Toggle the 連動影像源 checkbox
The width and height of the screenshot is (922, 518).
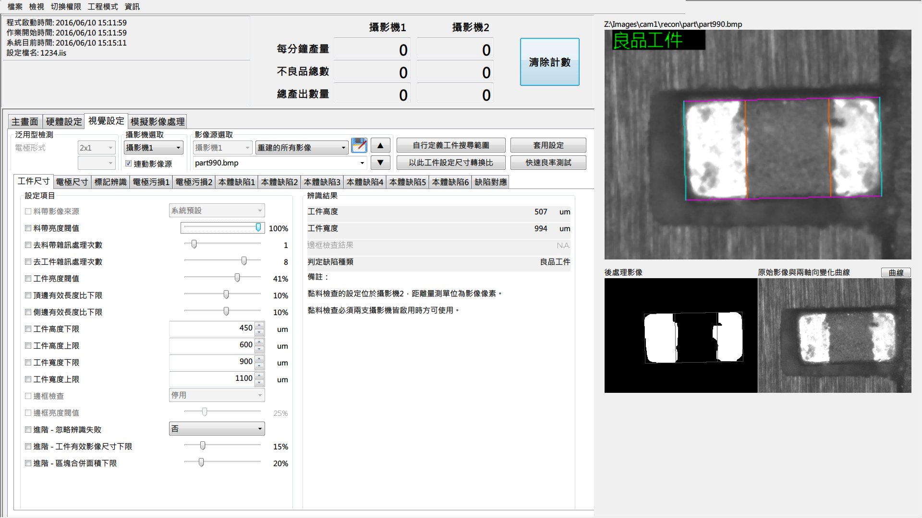point(128,164)
